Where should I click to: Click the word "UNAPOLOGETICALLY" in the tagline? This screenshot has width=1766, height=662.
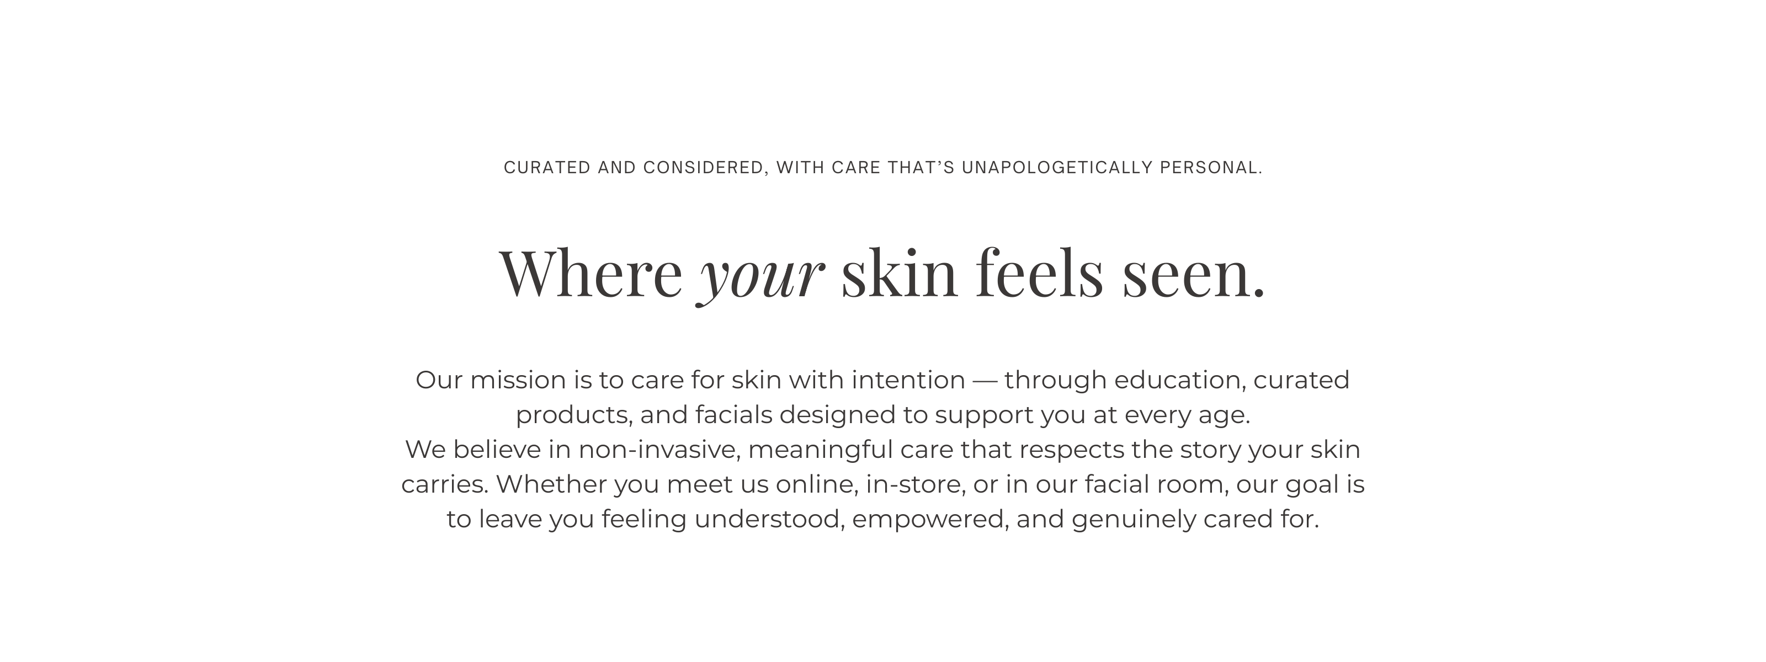click(1057, 168)
